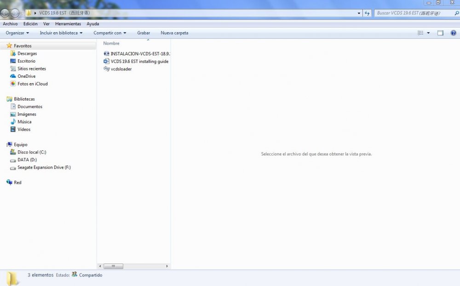Click the folder icon in the address bar

coord(29,13)
